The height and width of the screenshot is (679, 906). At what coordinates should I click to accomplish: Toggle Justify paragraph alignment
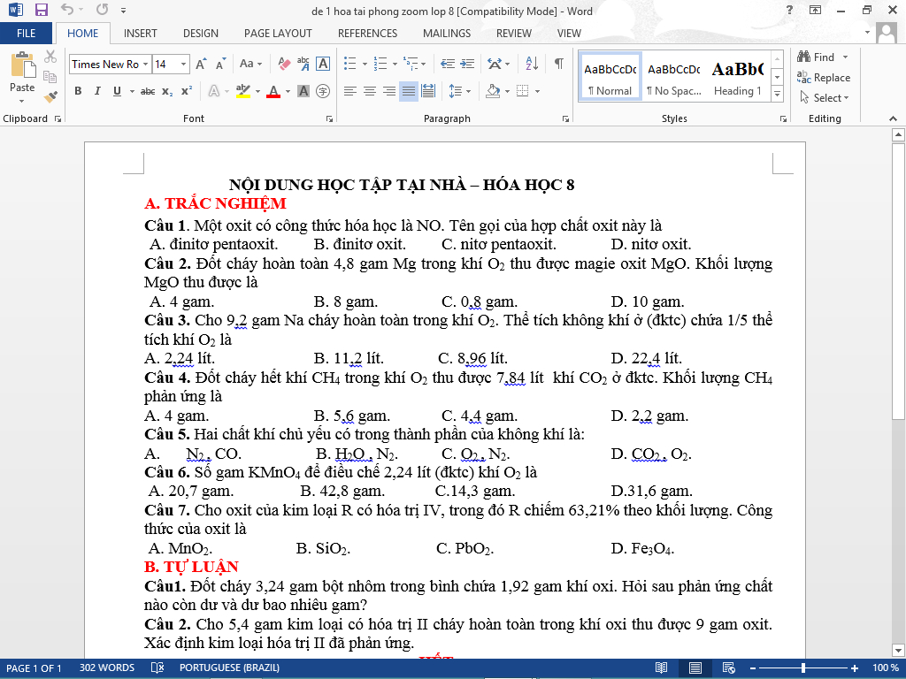[x=409, y=91]
